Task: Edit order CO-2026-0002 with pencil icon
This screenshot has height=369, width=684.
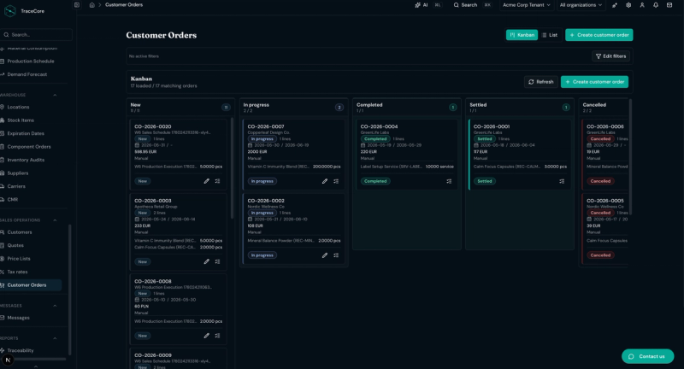Action: click(325, 255)
